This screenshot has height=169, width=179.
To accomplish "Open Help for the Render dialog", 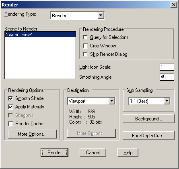I will (128, 153).
